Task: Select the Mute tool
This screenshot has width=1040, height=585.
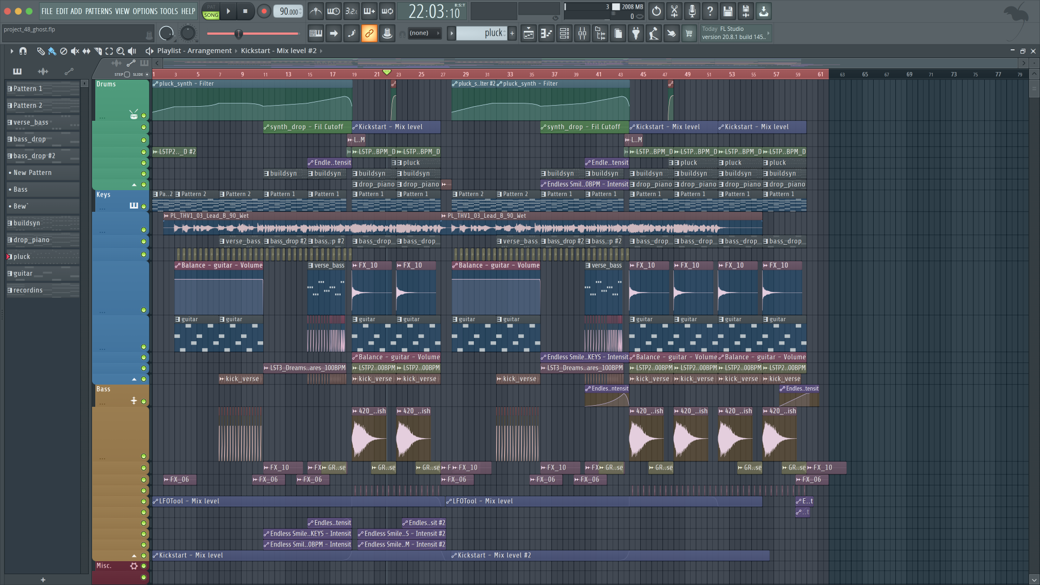Action: 75,51
